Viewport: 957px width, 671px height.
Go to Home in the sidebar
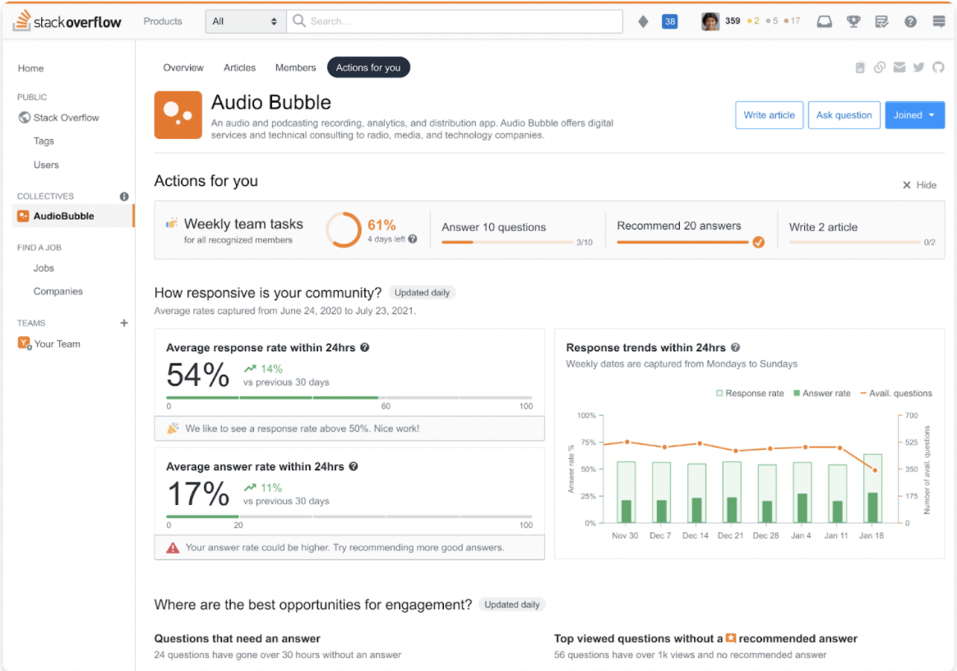(x=30, y=68)
